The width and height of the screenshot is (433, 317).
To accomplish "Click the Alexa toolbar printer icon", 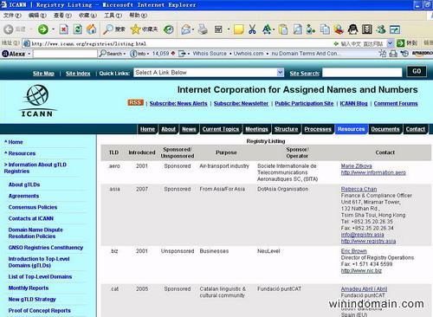I will pyautogui.click(x=393, y=54).
